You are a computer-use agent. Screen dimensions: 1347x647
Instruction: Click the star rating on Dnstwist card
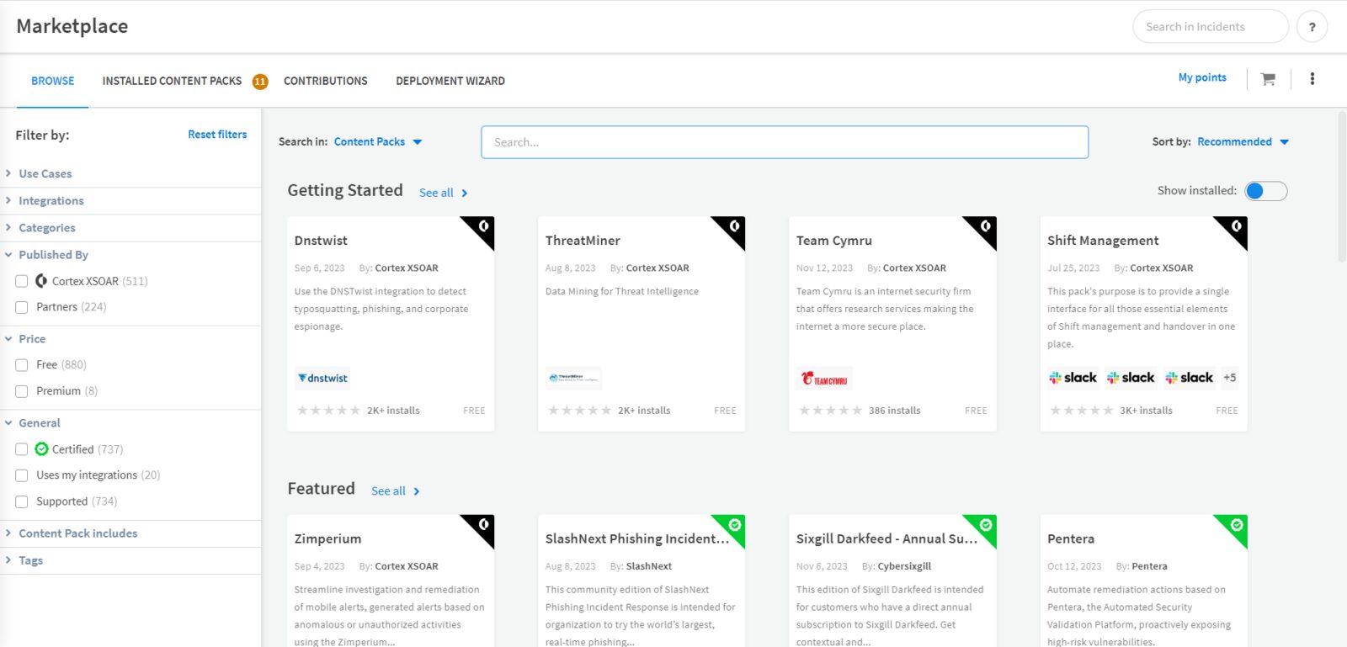[x=328, y=411]
